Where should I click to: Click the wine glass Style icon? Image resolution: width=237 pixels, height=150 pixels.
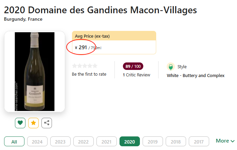pos(171,67)
